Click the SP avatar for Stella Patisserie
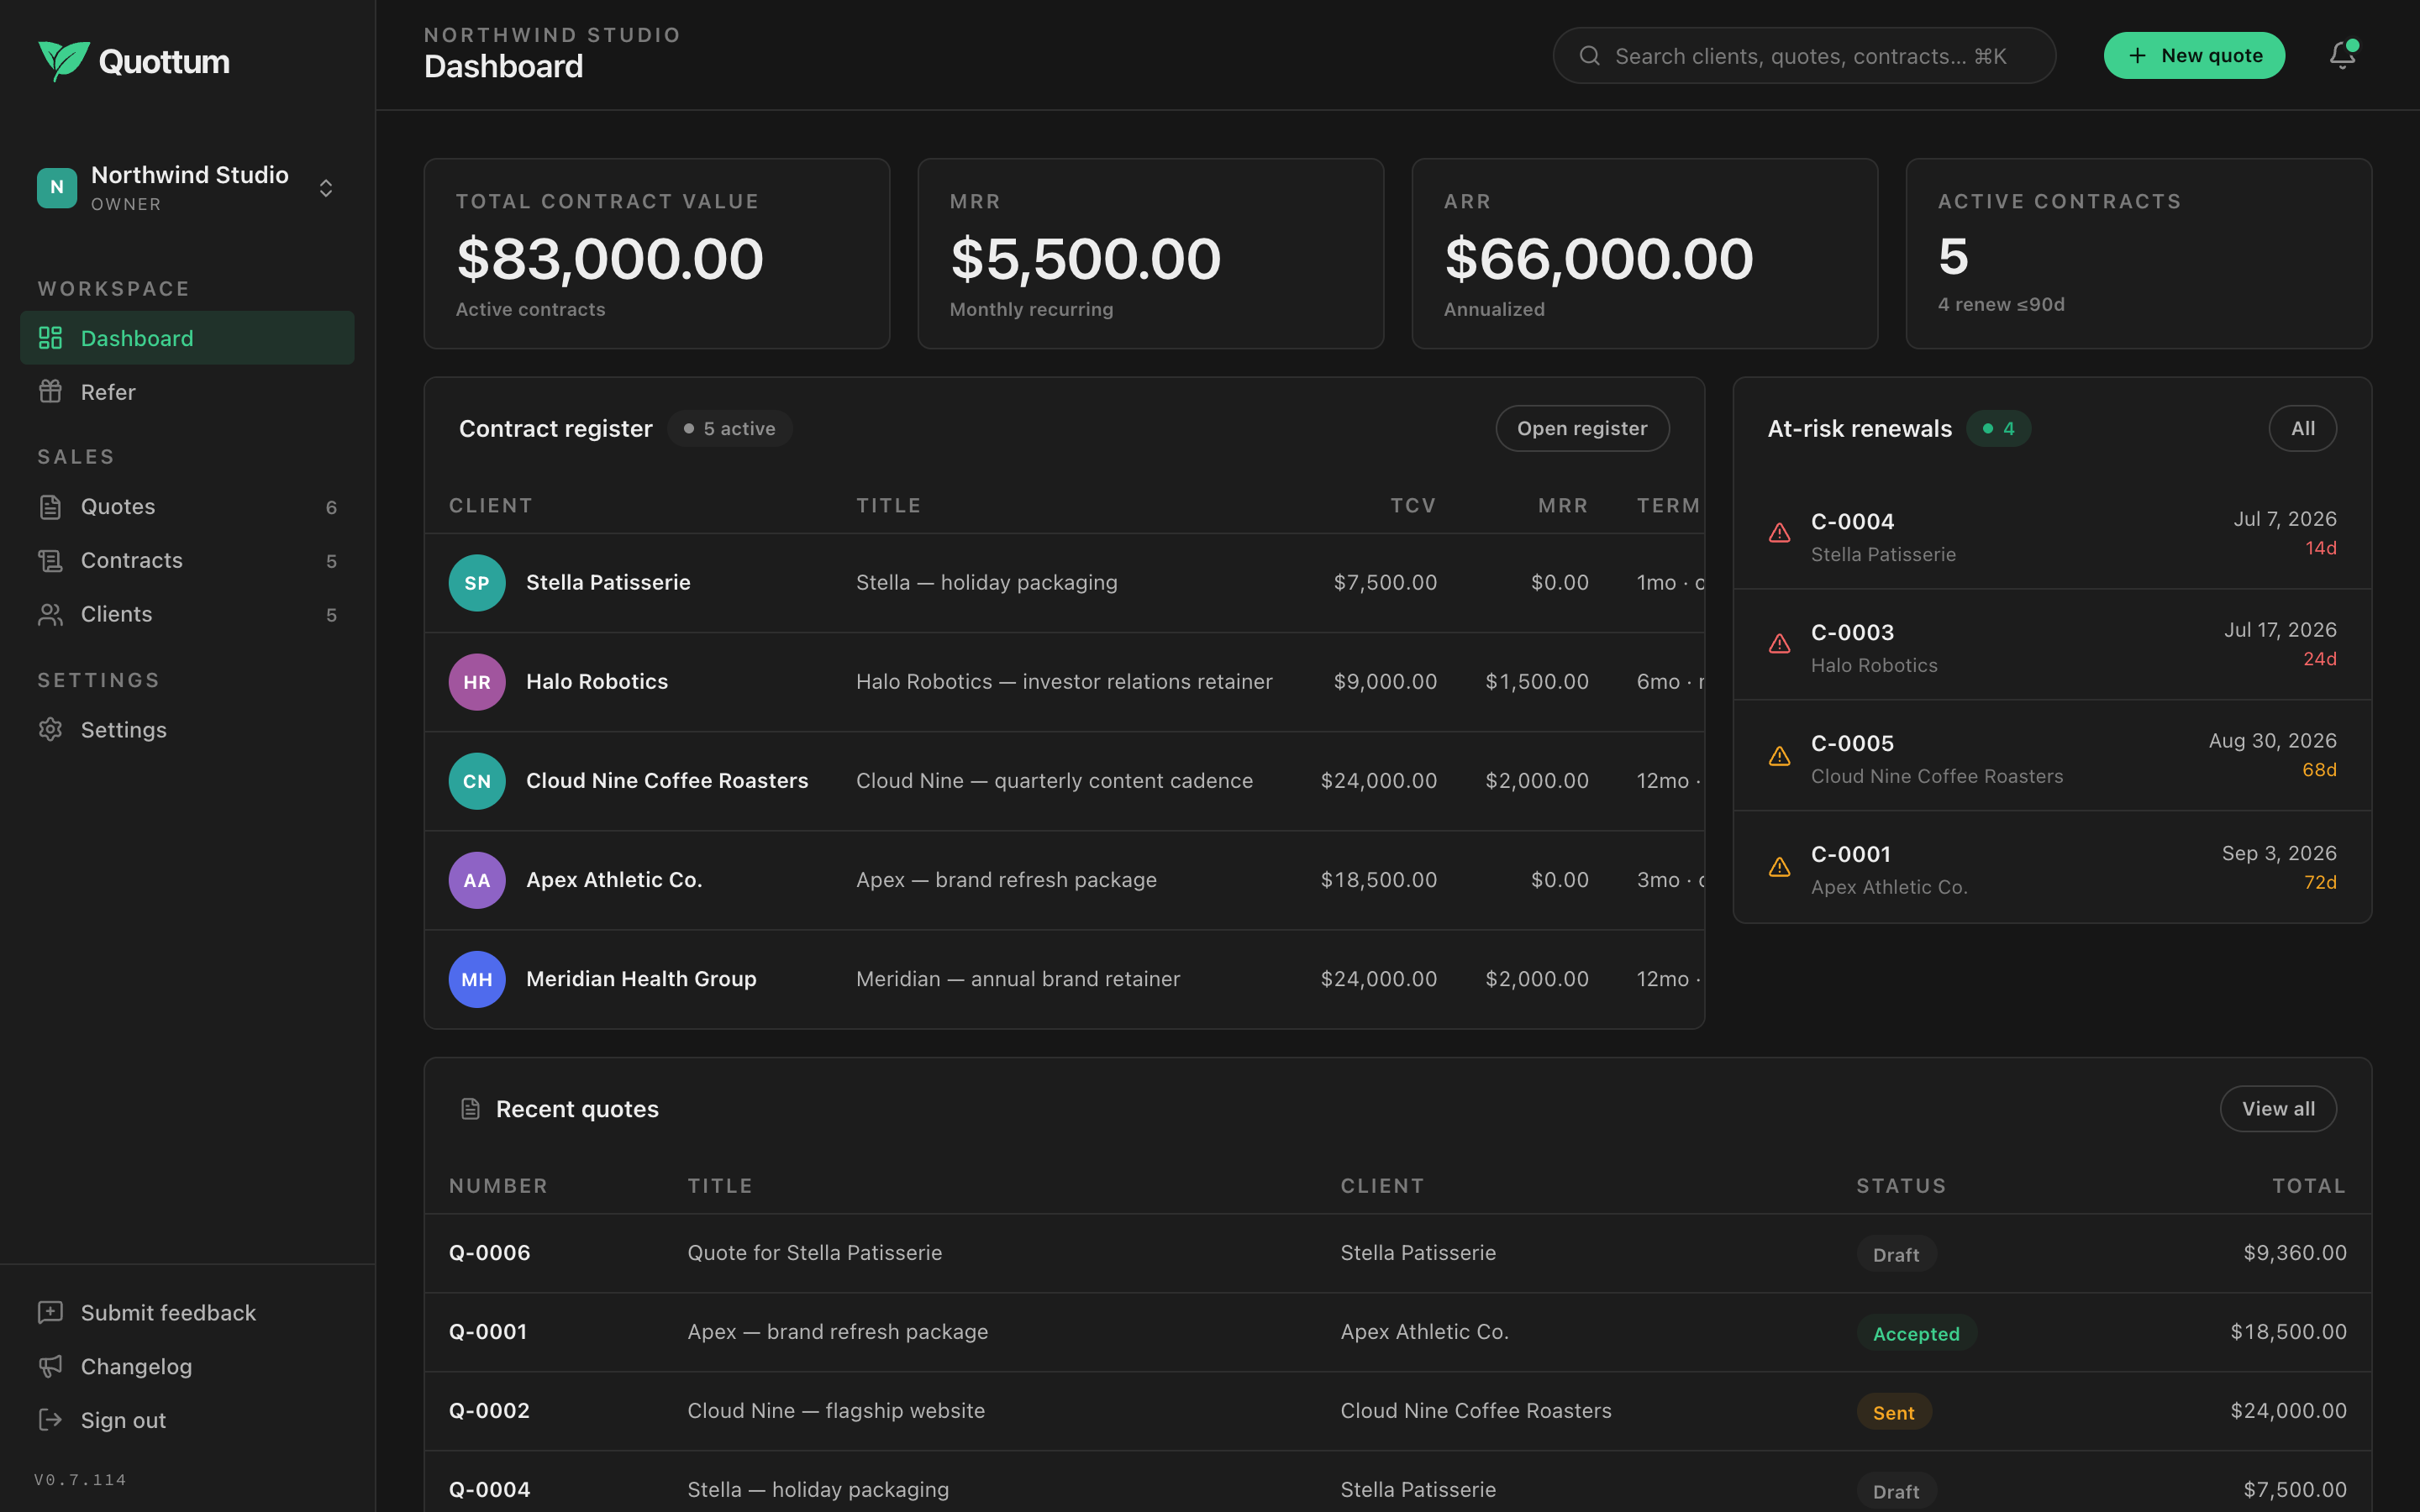This screenshot has width=2420, height=1512. point(477,583)
